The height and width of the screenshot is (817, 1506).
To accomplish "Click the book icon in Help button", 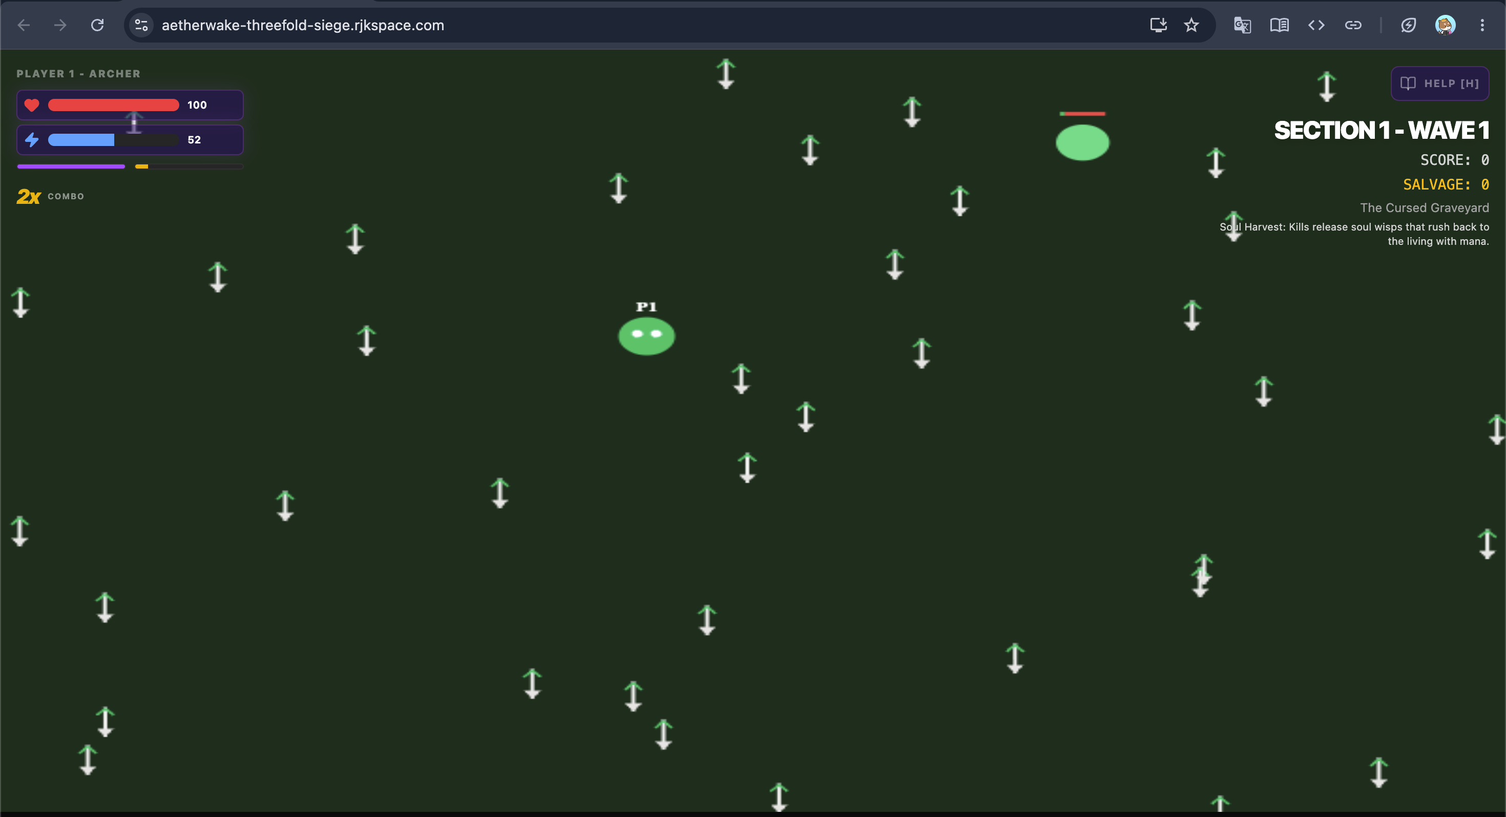I will tap(1408, 83).
